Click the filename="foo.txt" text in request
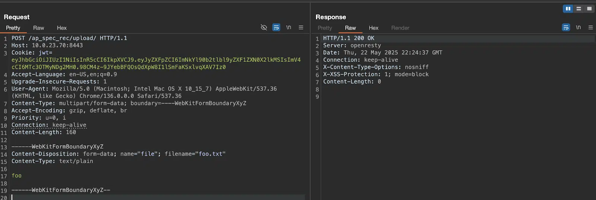Screen dimensions: 596x200 pyautogui.click(x=195, y=154)
